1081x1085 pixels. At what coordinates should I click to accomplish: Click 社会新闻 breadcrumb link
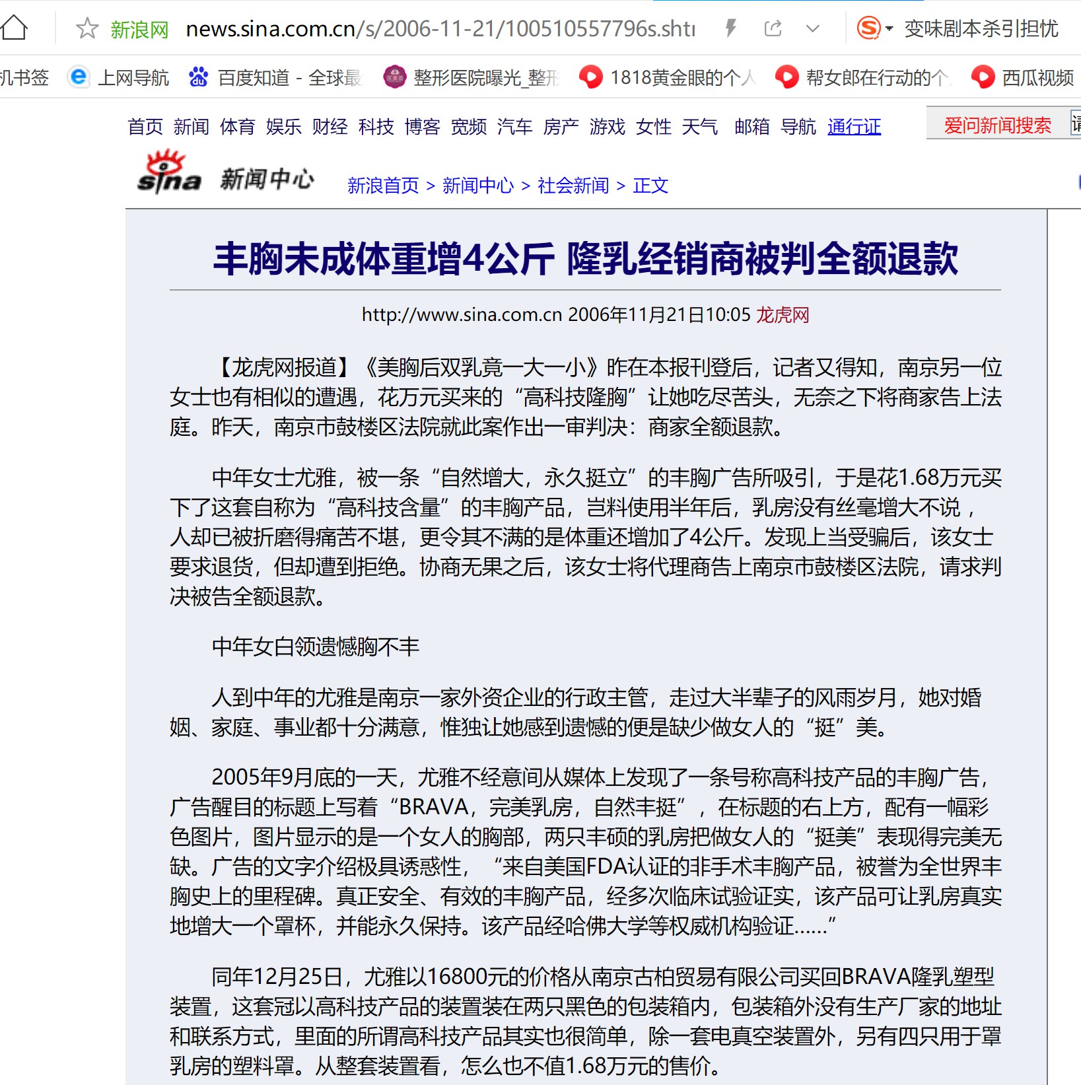coord(573,186)
